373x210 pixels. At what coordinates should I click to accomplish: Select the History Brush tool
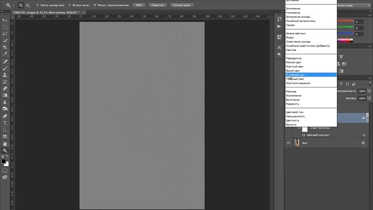click(x=5, y=82)
